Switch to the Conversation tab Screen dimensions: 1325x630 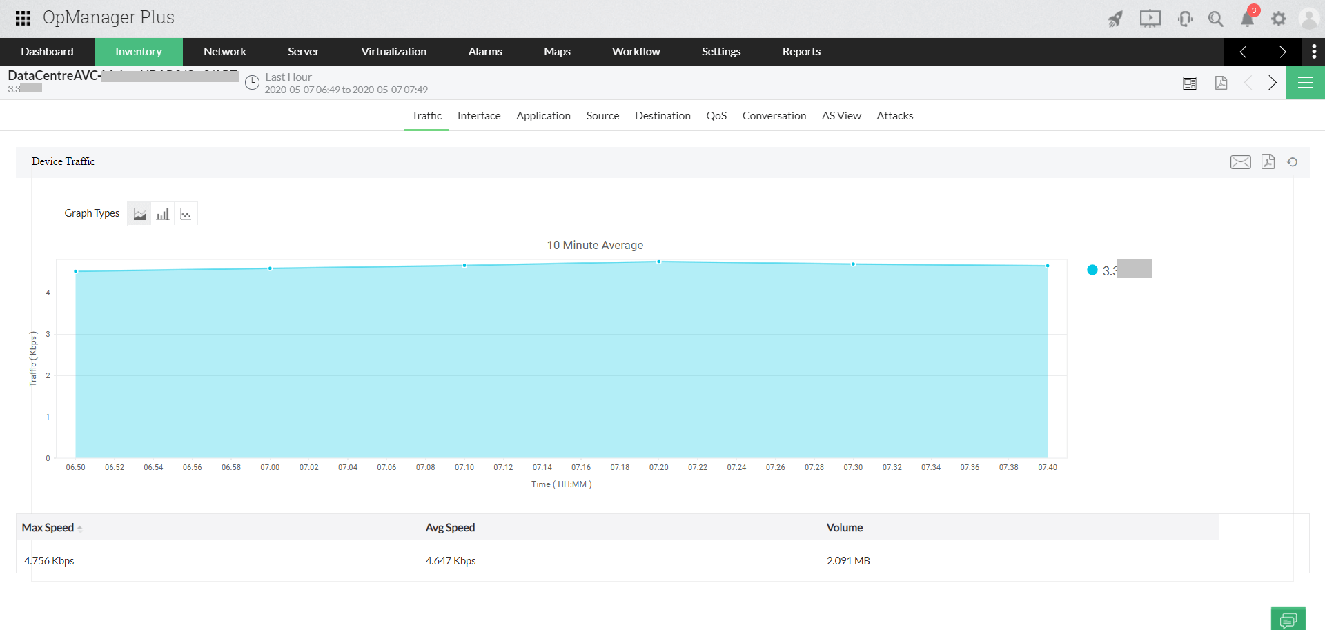click(x=774, y=115)
